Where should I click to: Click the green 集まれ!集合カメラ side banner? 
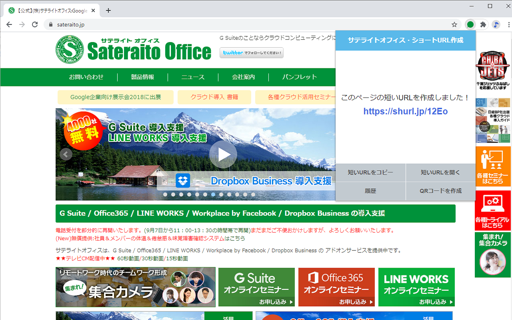493,255
